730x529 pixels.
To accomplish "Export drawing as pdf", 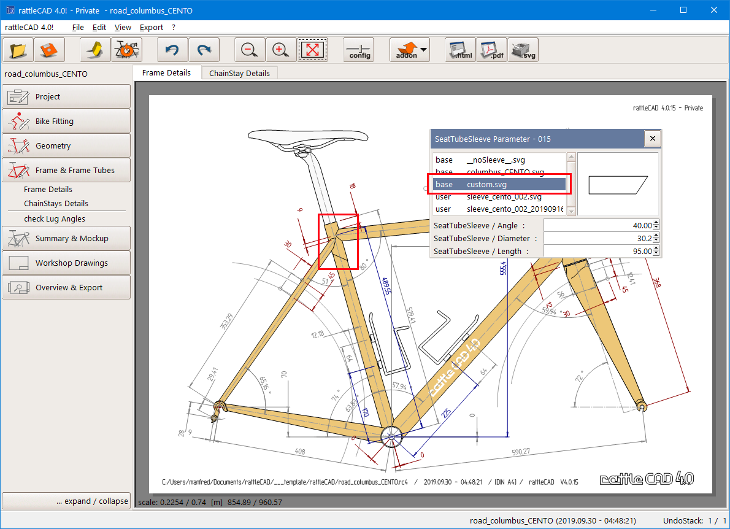I will (491, 50).
